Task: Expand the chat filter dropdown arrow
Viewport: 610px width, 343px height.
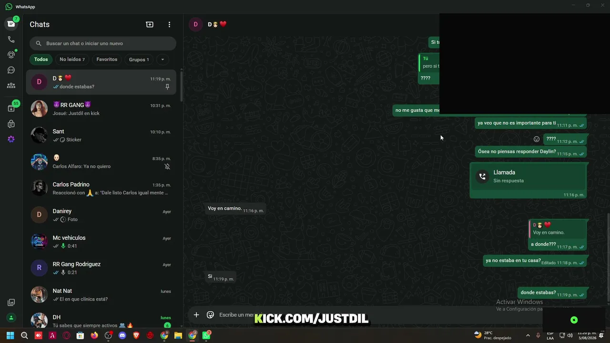Action: pos(163,60)
